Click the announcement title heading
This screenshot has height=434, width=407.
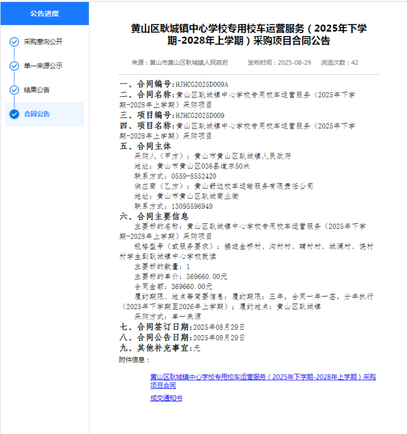248,35
